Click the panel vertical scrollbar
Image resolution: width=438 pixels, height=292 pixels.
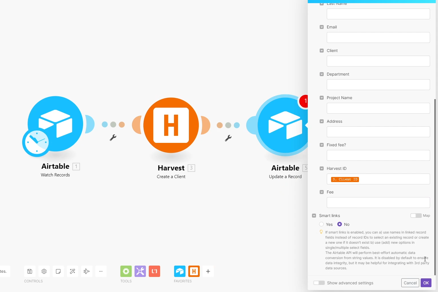[x=435, y=187]
